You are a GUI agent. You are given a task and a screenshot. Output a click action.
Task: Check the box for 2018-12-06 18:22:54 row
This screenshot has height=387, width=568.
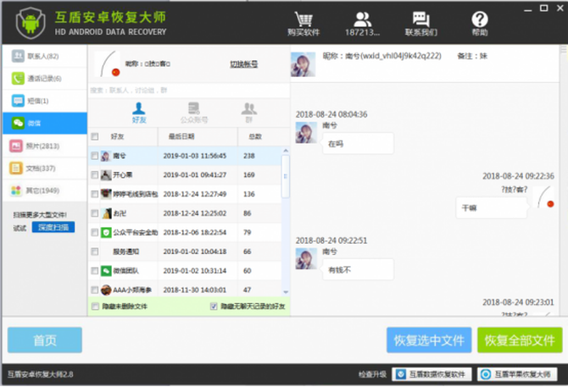tap(95, 233)
